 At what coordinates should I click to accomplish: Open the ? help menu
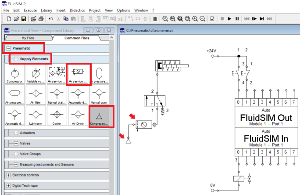tap(153, 11)
